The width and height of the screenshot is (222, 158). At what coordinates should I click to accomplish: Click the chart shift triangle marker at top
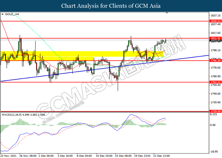pos(167,13)
